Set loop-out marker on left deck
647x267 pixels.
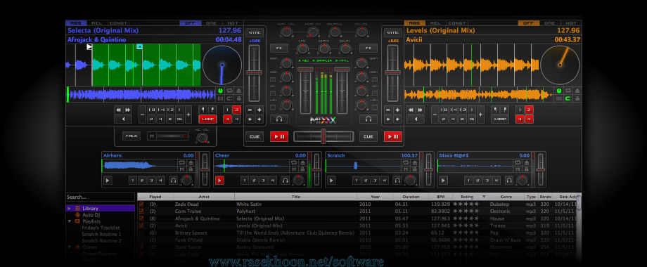(x=212, y=110)
